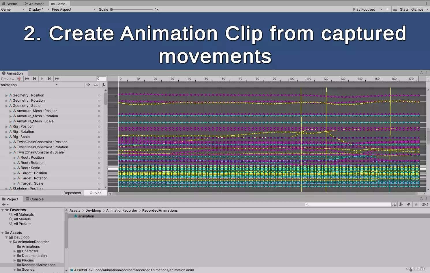Open Gizmos dropdown arrow

[x=427, y=9]
